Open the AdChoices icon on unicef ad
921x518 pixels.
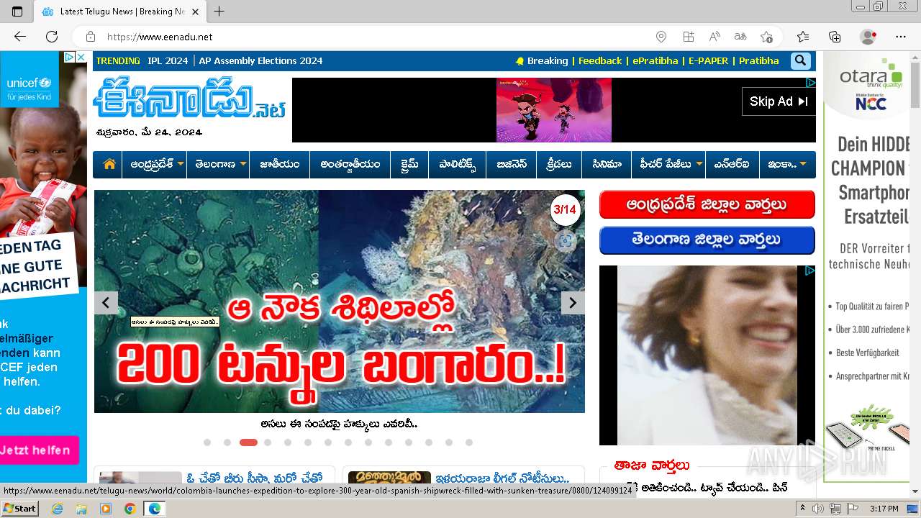click(70, 57)
